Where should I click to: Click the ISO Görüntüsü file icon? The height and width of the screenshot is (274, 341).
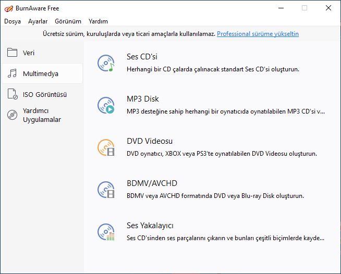13,94
